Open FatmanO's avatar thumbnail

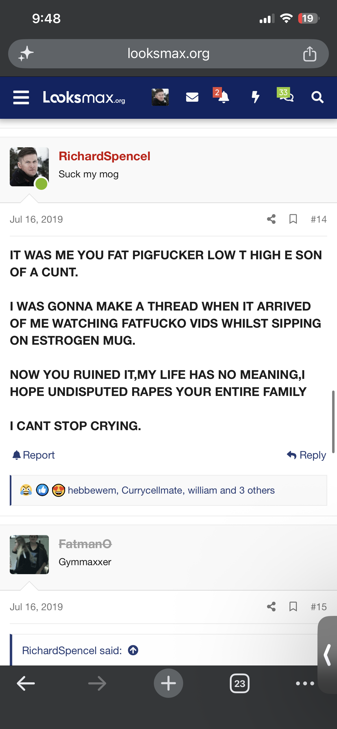[x=29, y=554]
